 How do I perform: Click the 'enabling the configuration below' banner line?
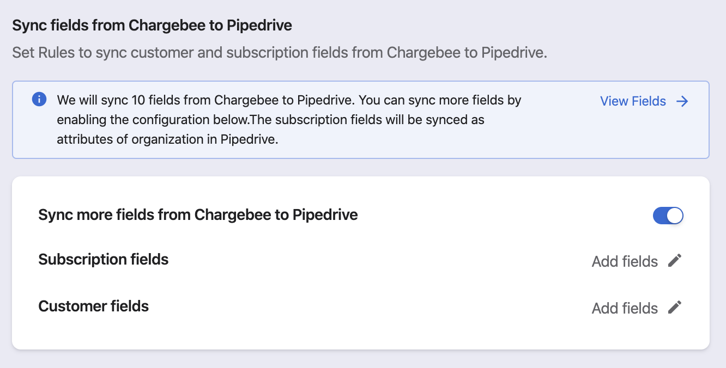(270, 119)
